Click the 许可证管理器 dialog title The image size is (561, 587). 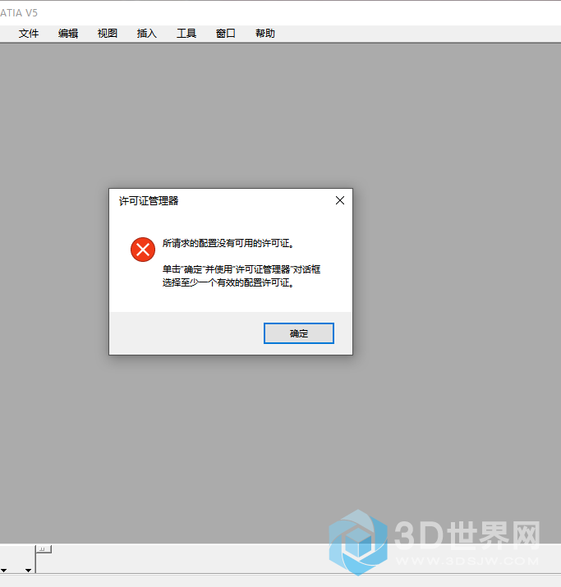click(149, 201)
